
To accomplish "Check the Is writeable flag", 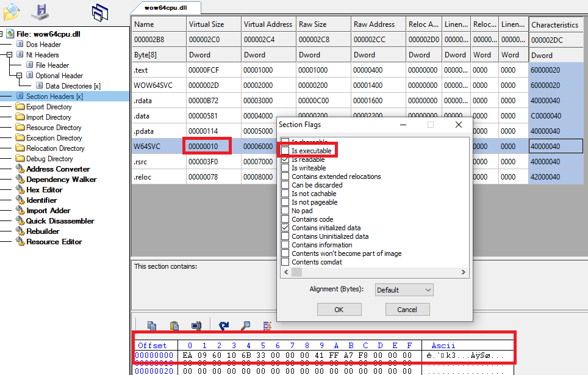I will [x=285, y=168].
